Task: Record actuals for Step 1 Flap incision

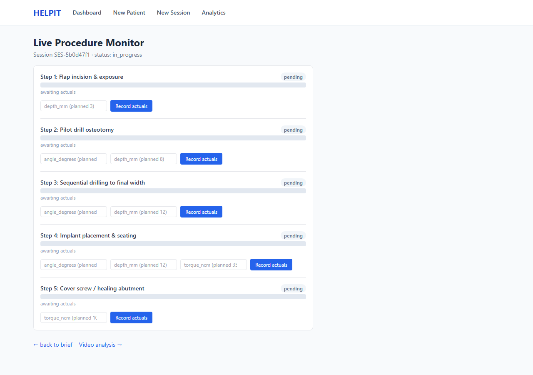Action: (131, 106)
